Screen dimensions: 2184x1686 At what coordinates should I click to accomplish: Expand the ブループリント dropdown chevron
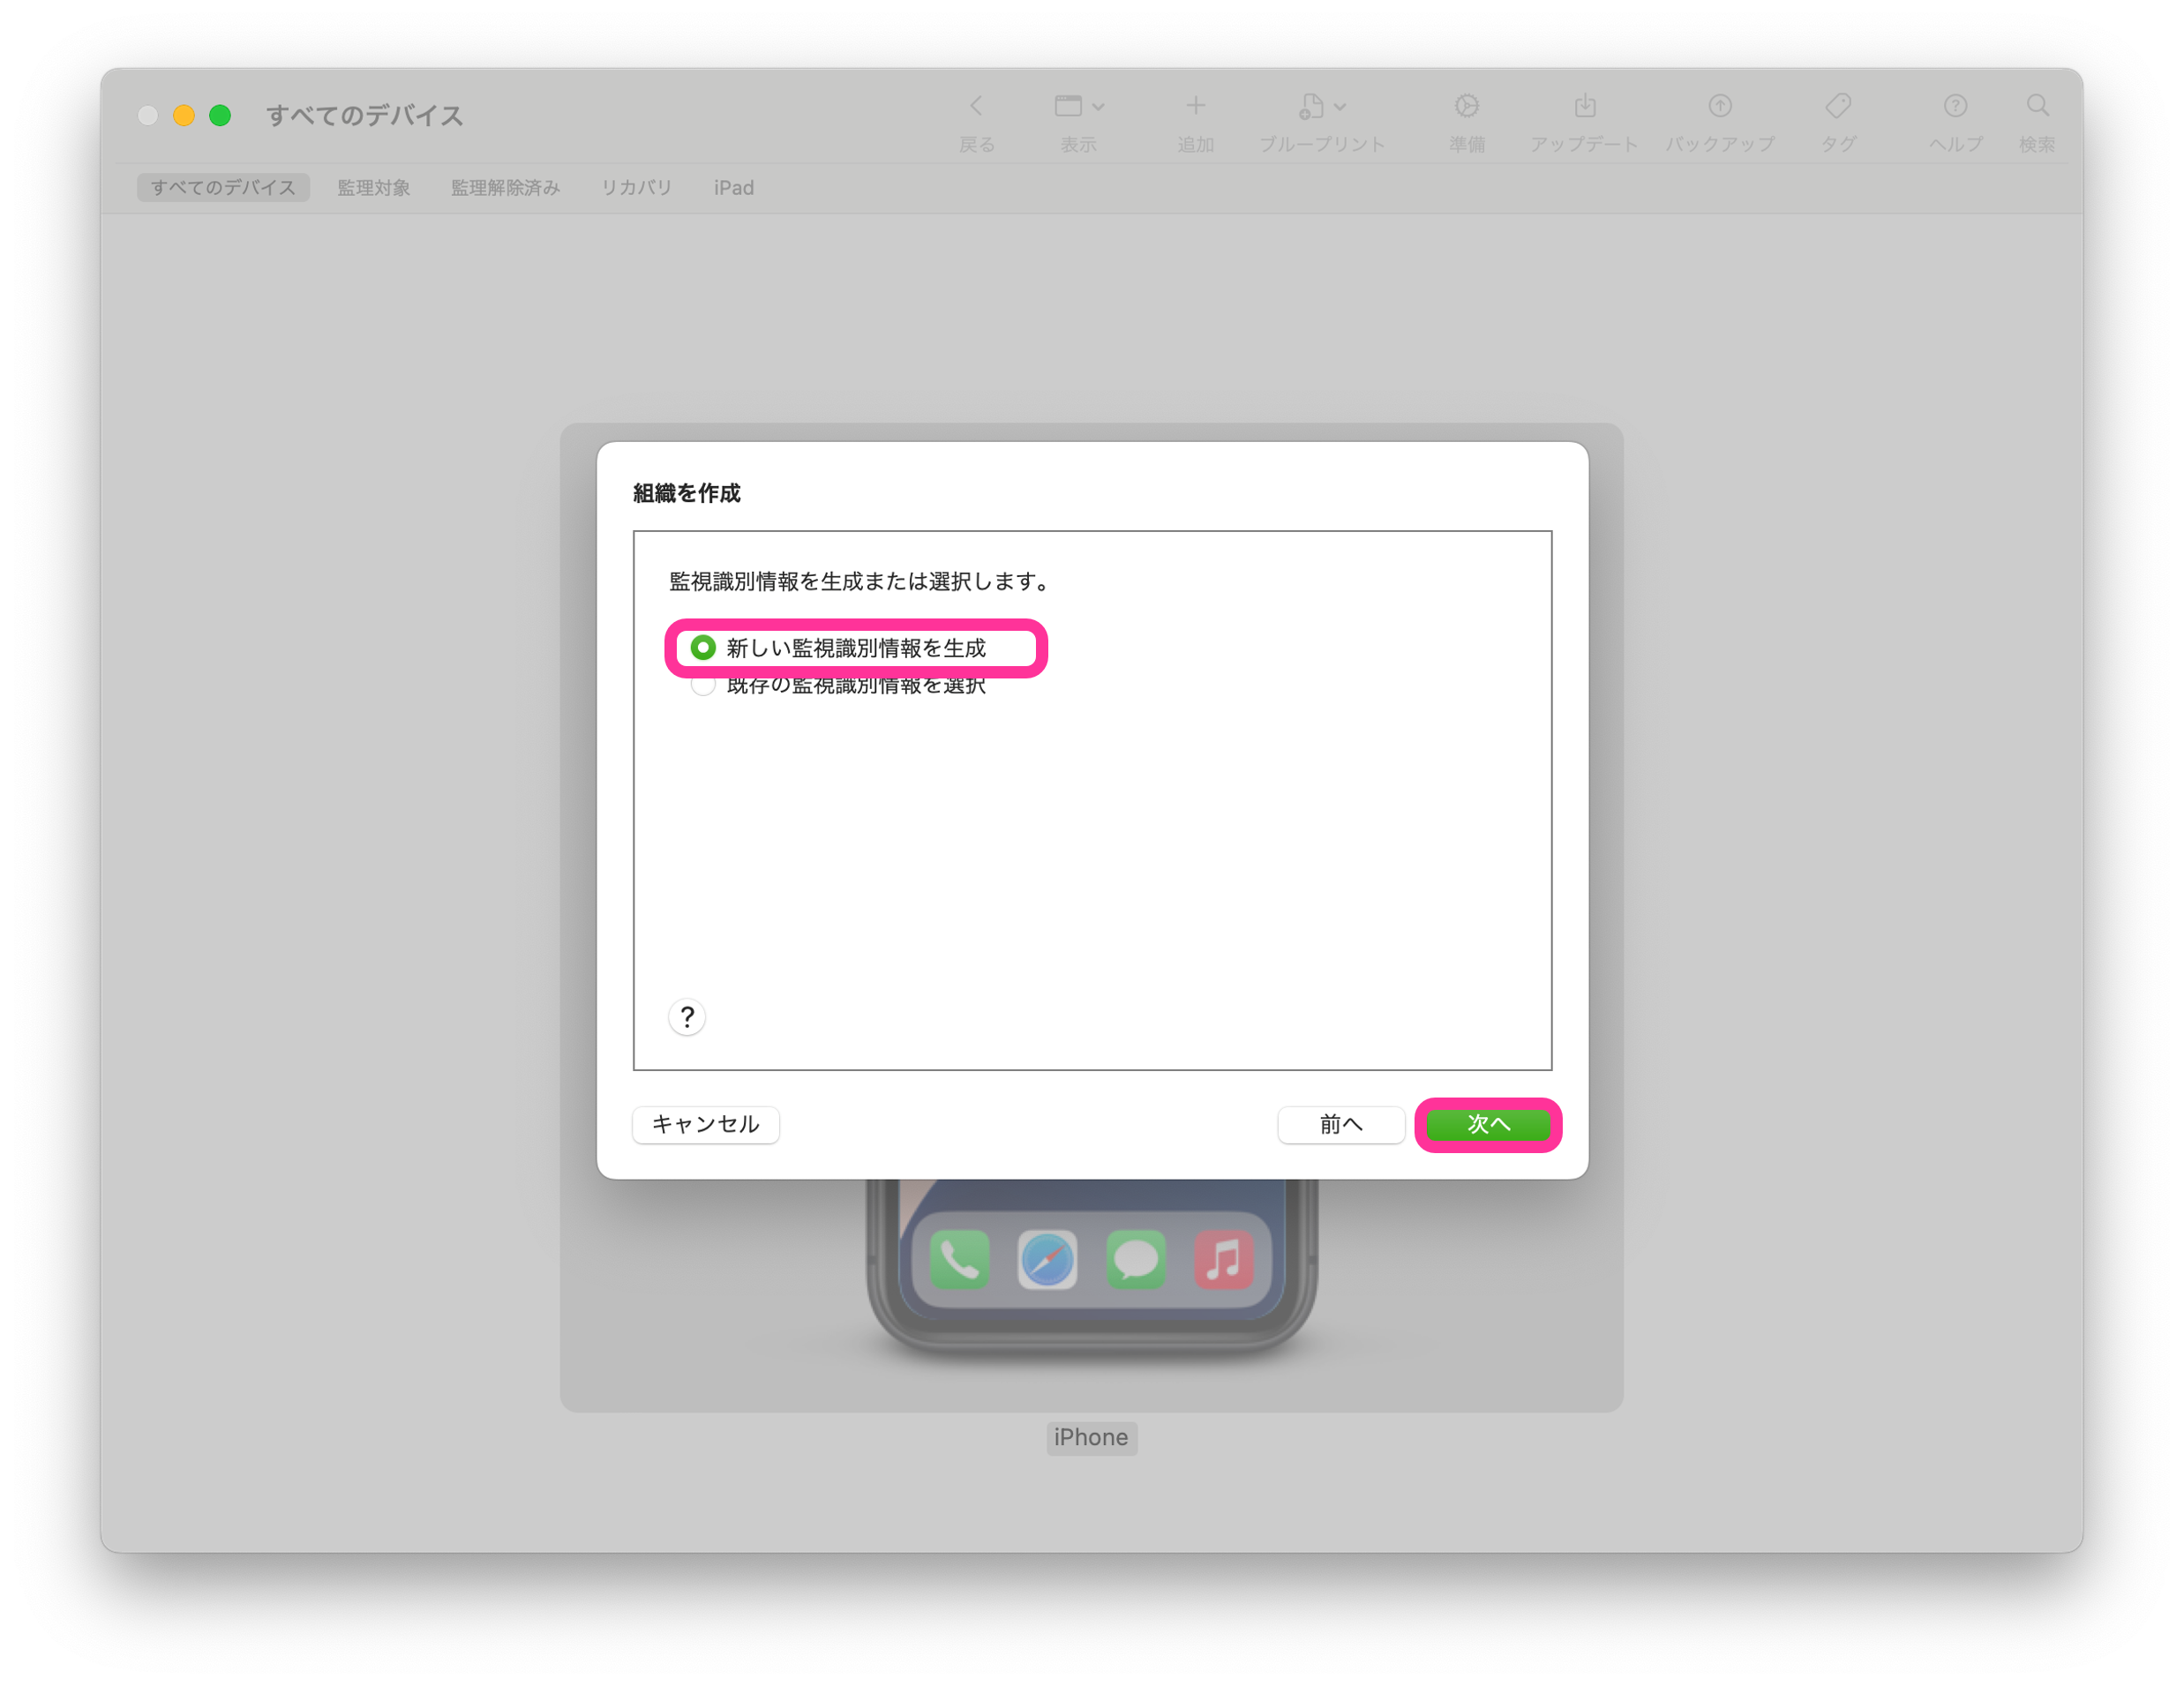pos(1340,107)
